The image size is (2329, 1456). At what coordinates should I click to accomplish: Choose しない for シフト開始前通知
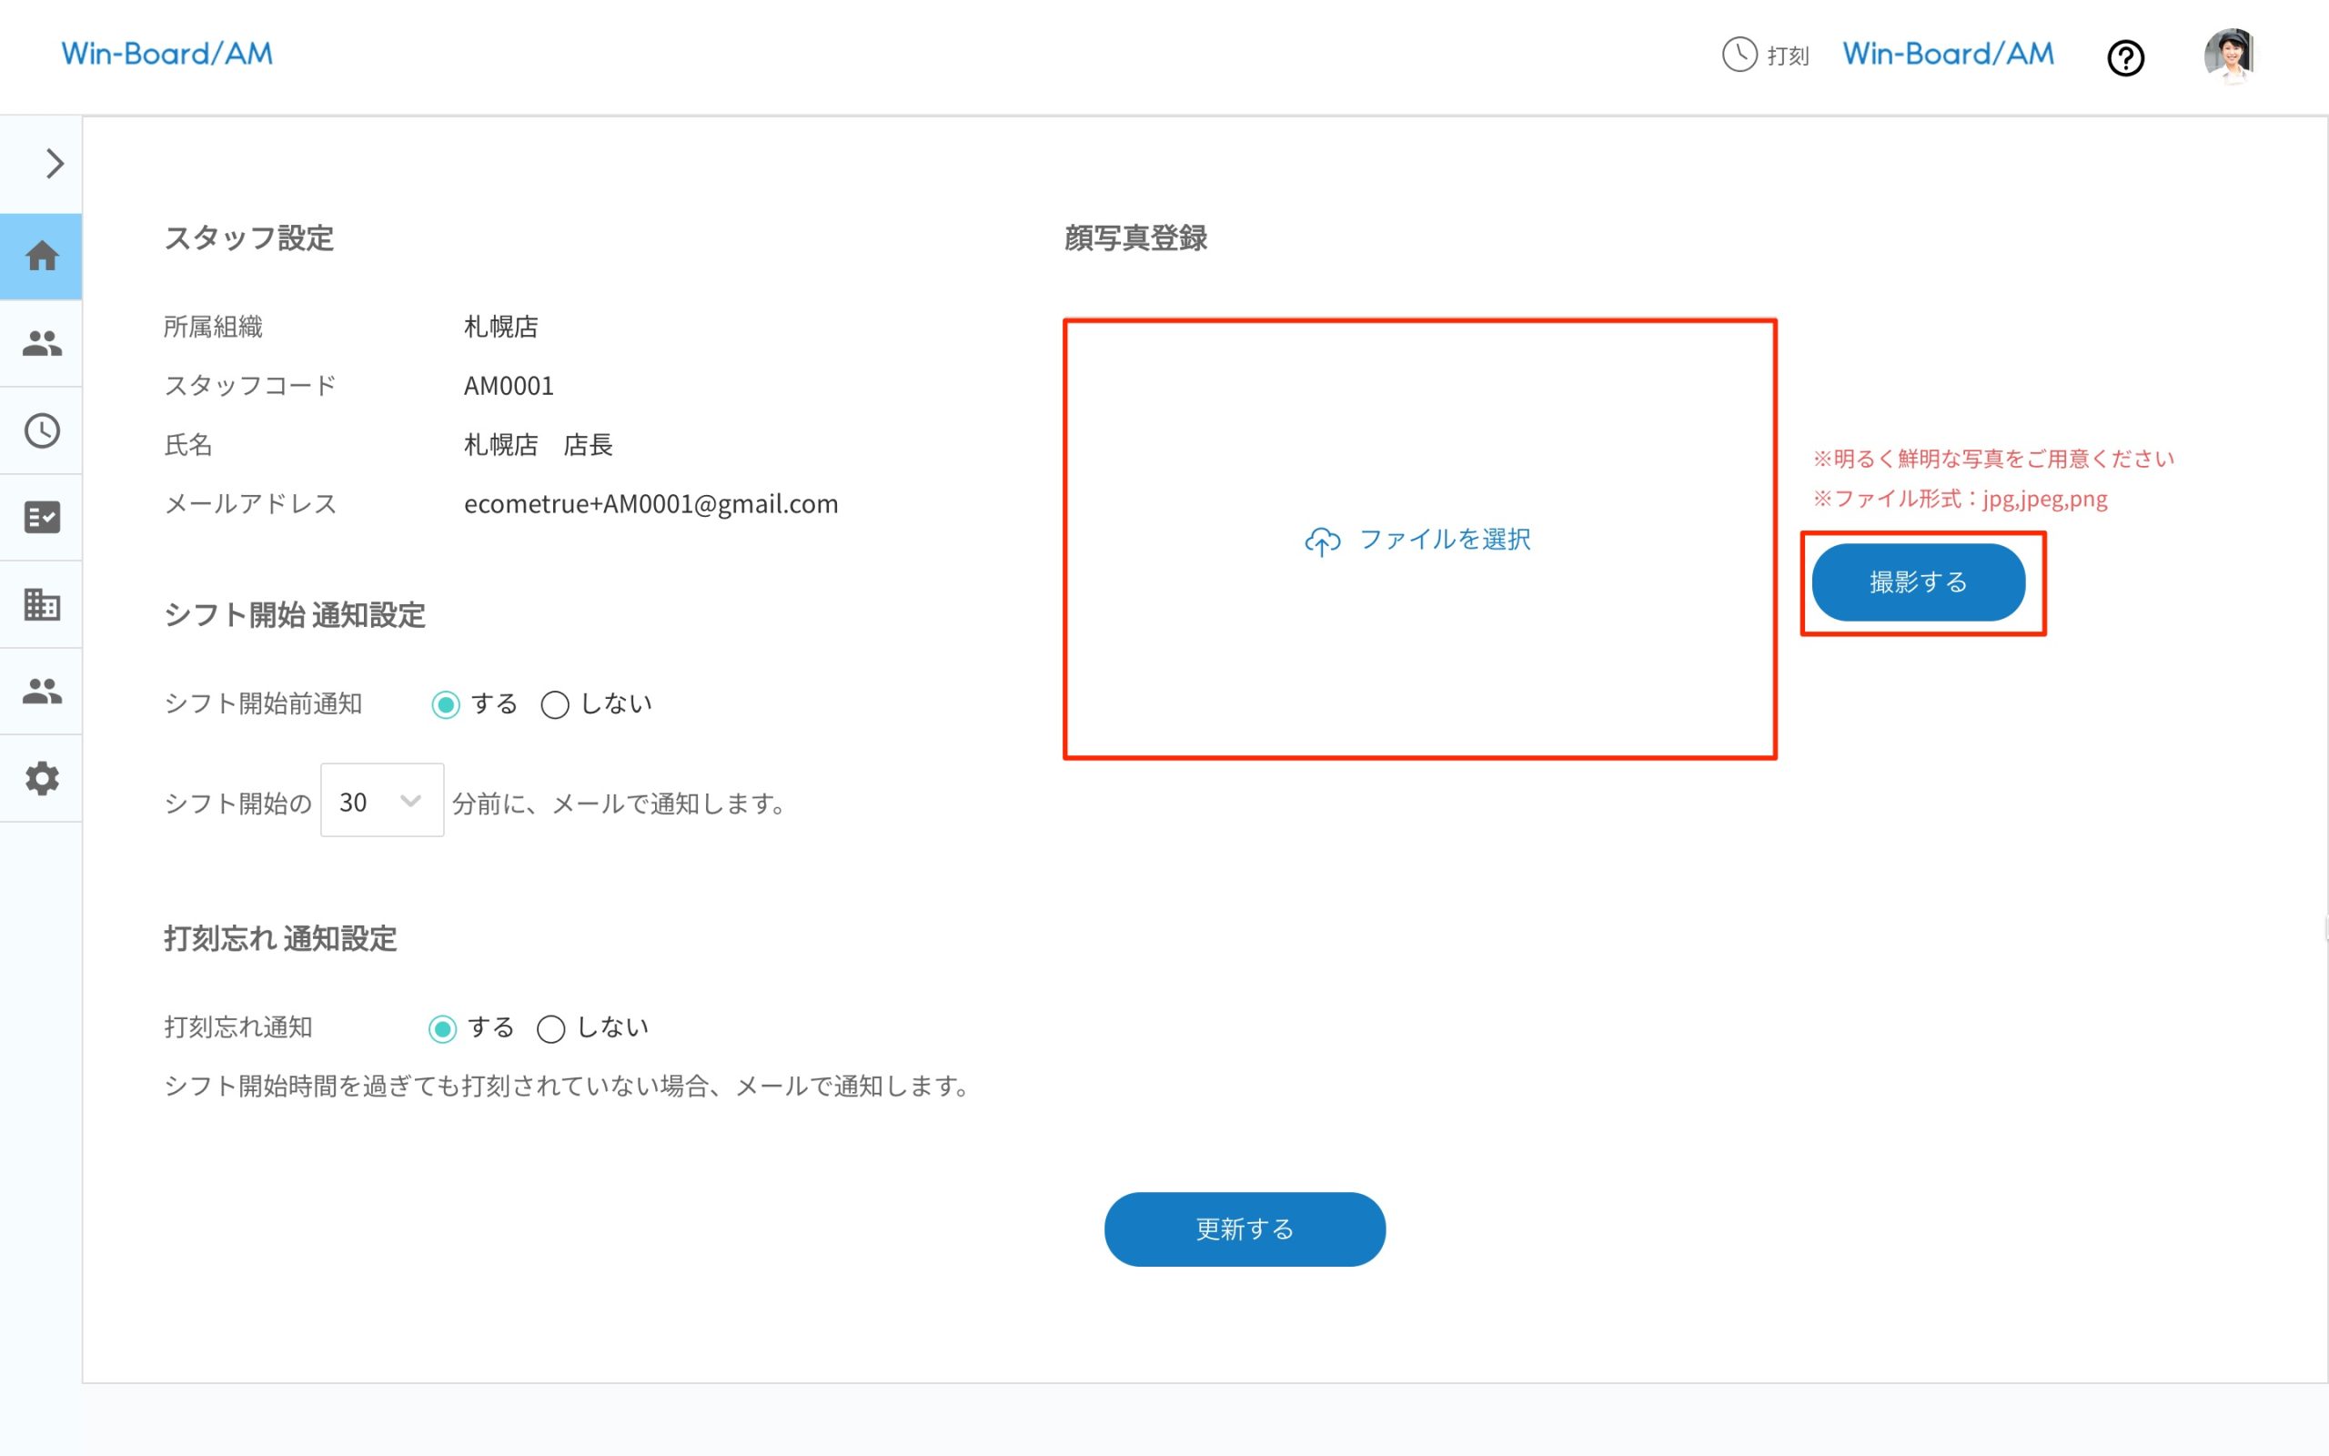point(555,704)
